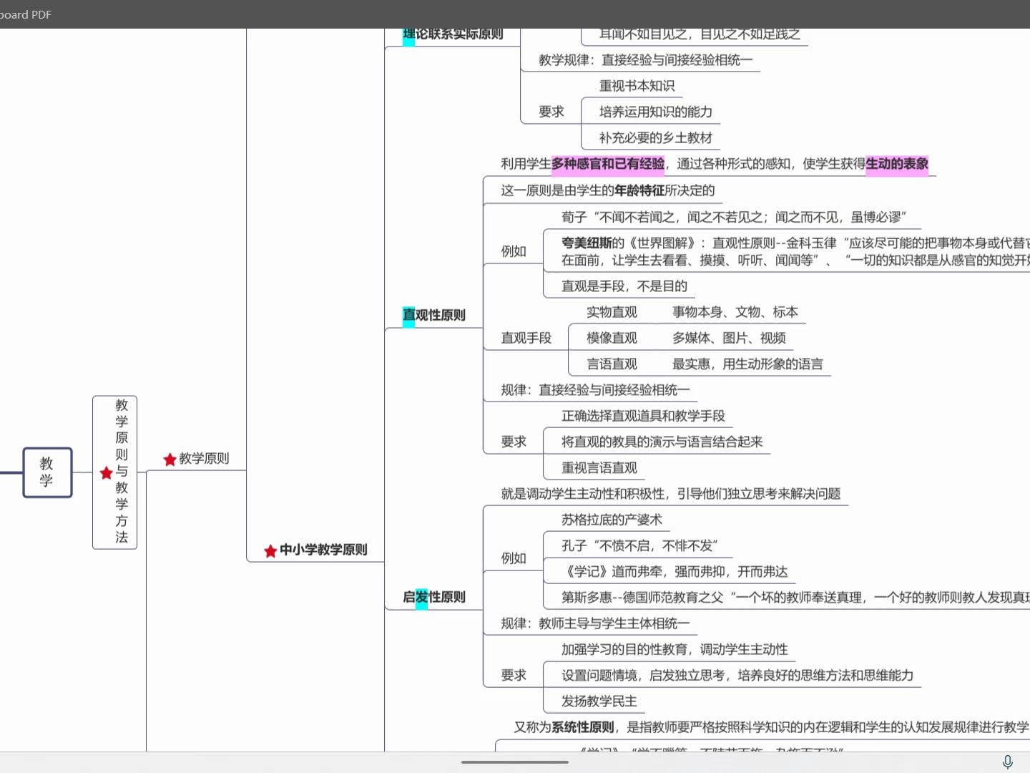Image resolution: width=1030 pixels, height=773 pixels.
Task: Click 规律：直接经验与间接经验相统一 under 直观性原则
Action: tap(595, 390)
